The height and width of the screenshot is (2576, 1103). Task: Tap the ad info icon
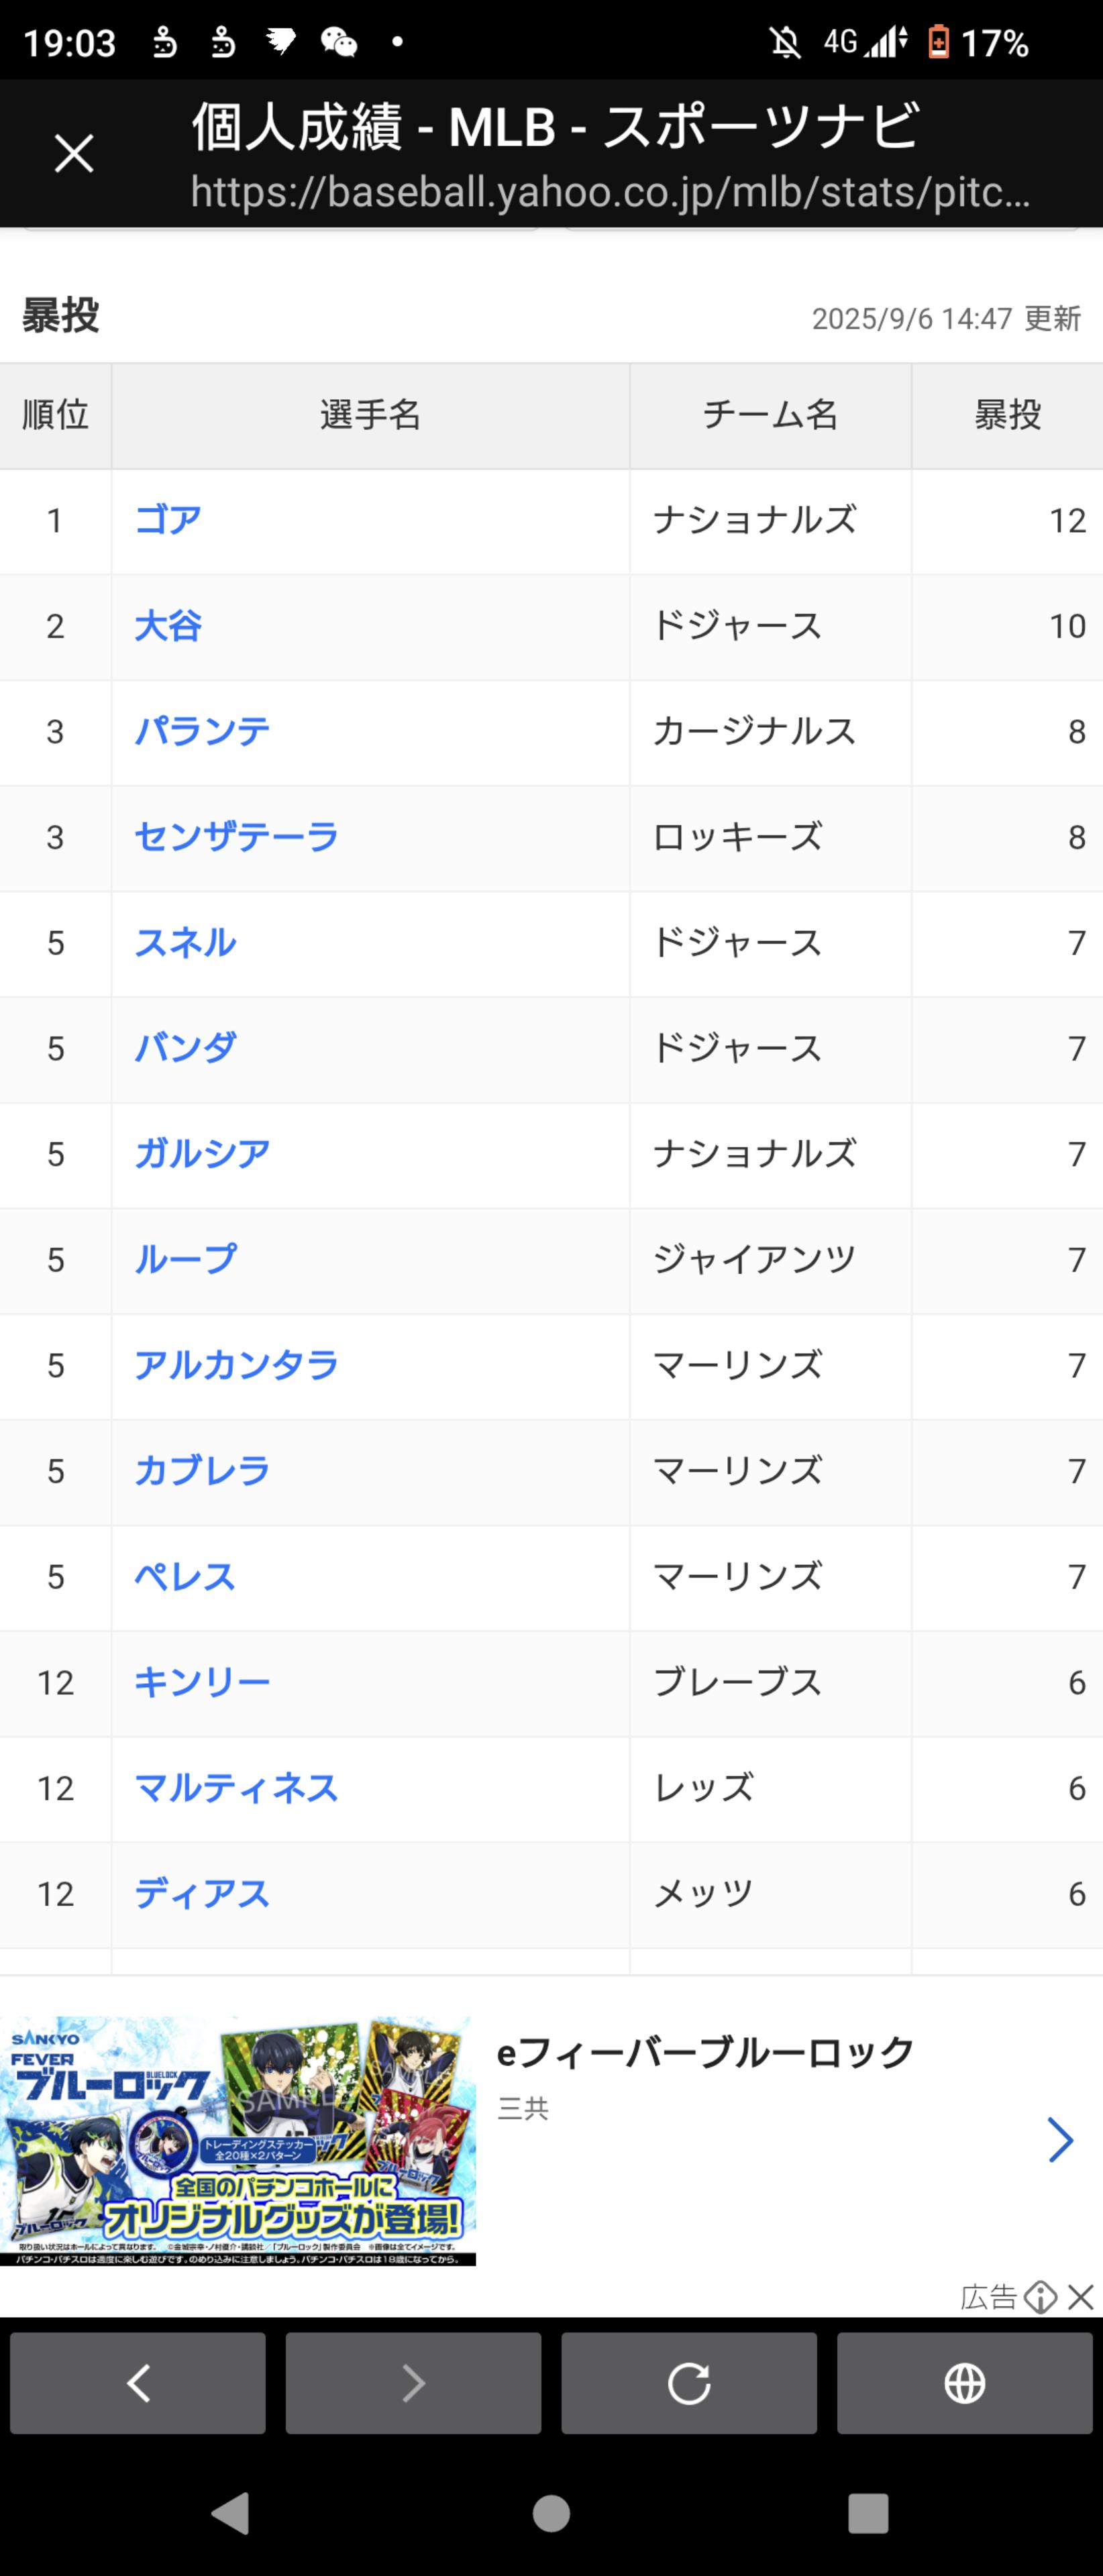click(x=1041, y=2296)
